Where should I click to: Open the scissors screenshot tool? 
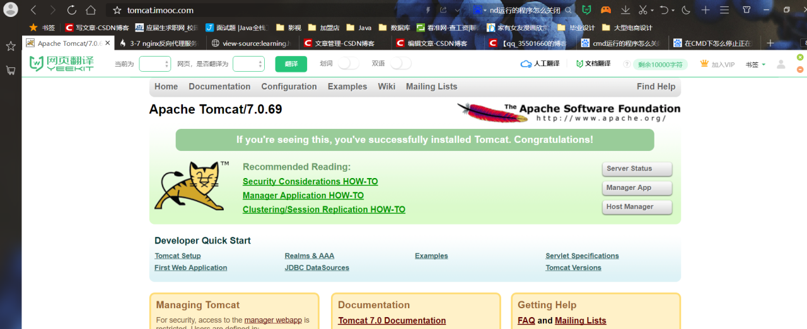tap(642, 10)
